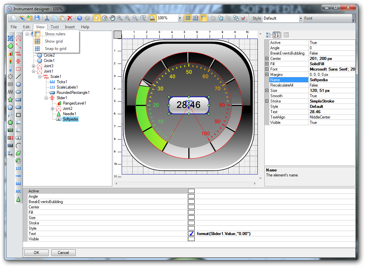365x267 pixels.
Task: Pick the DT date-time tool
Action: pyautogui.click(x=10, y=145)
